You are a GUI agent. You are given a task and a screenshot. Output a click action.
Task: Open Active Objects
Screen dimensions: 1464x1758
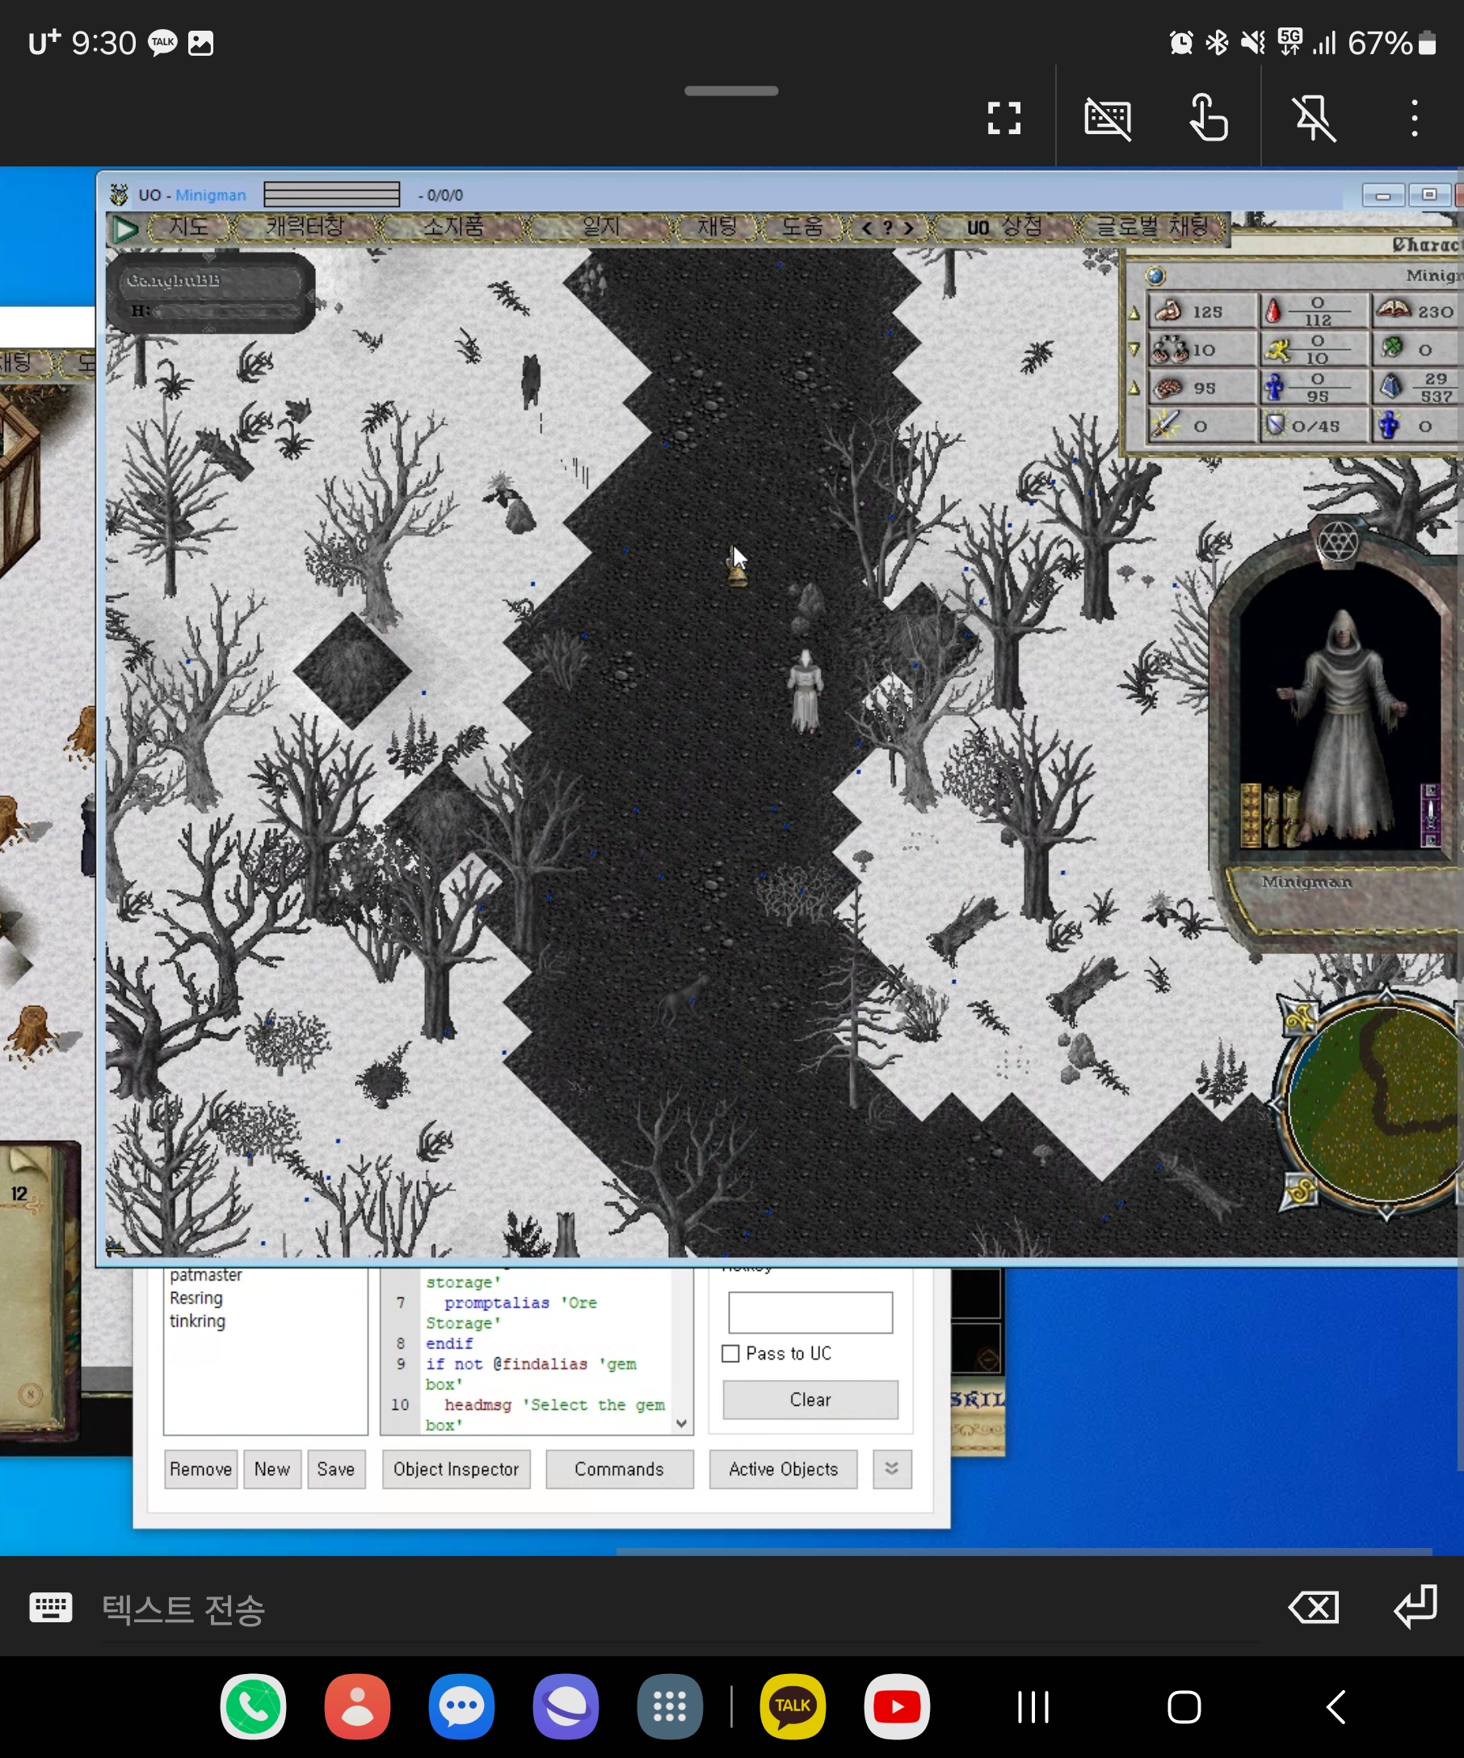[x=784, y=1470]
